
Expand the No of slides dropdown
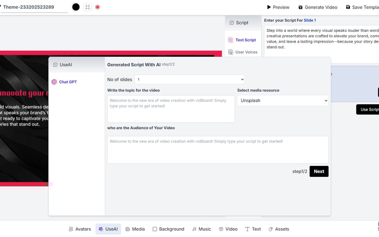coord(189,80)
